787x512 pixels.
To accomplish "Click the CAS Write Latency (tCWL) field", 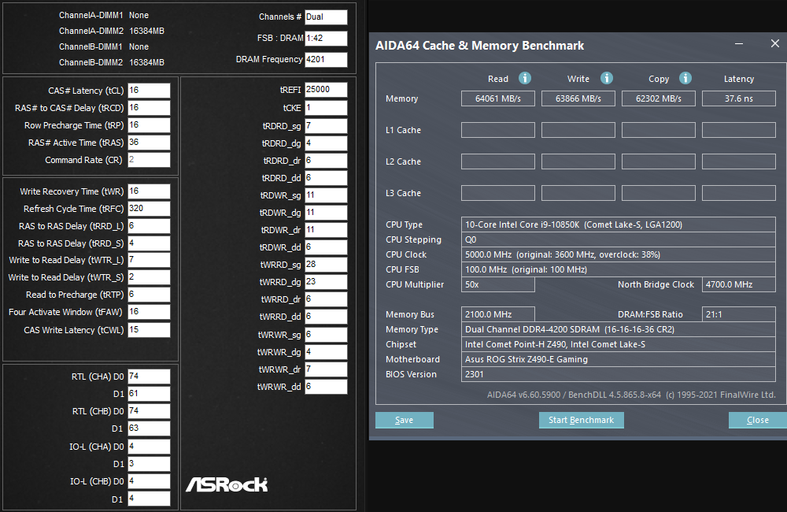I will [x=149, y=330].
